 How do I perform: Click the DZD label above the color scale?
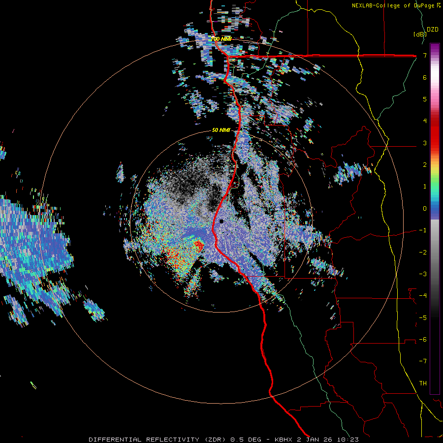(x=433, y=30)
